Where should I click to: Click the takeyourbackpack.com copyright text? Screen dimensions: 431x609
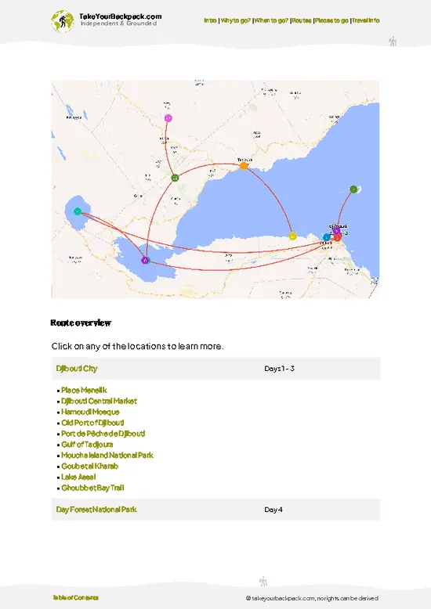tap(312, 598)
